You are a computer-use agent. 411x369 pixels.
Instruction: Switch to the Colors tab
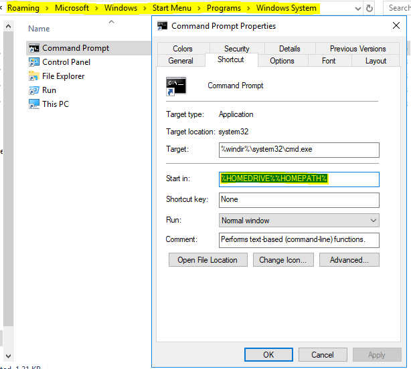pos(183,49)
